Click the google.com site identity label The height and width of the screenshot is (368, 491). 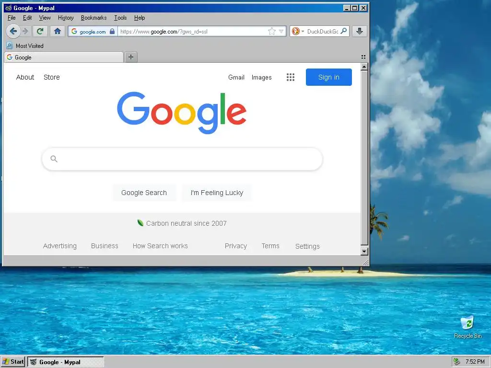[x=93, y=32]
